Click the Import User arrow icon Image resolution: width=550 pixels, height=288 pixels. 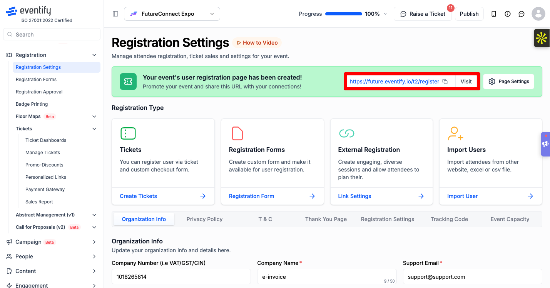530,196
